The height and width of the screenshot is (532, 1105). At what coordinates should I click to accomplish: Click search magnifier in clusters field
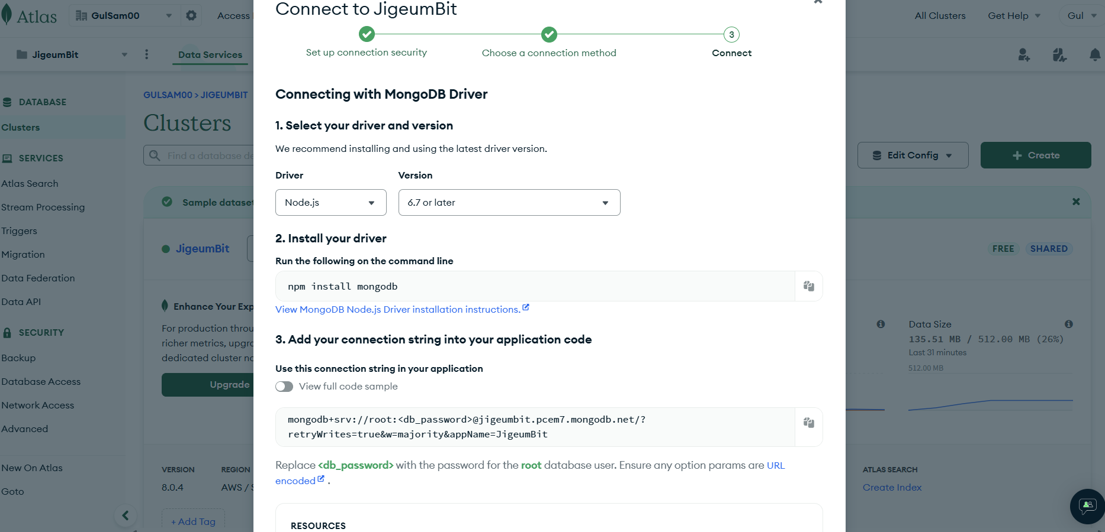click(x=155, y=155)
